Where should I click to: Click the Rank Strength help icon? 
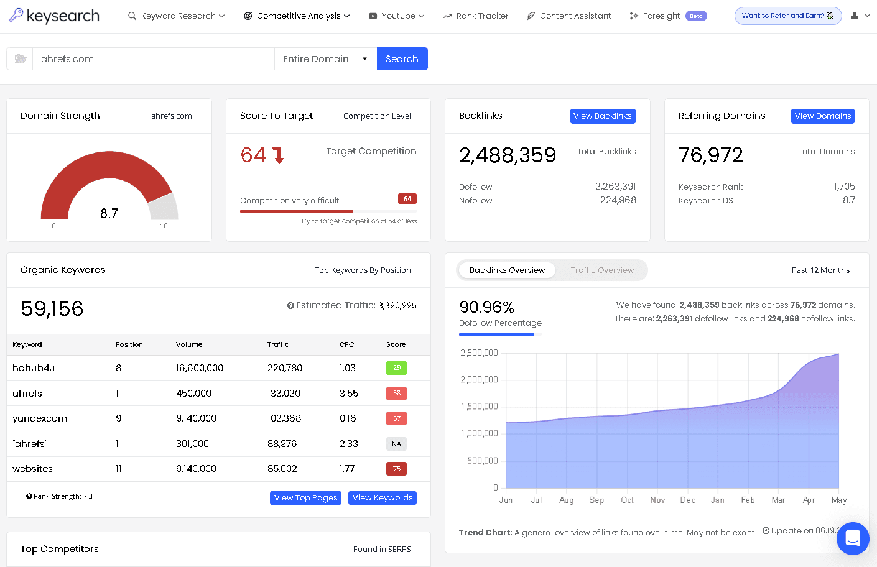pyautogui.click(x=29, y=496)
